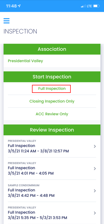The height and width of the screenshot is (224, 104).
Task: Tap the LTE network indicator
Action: [x=89, y=6]
